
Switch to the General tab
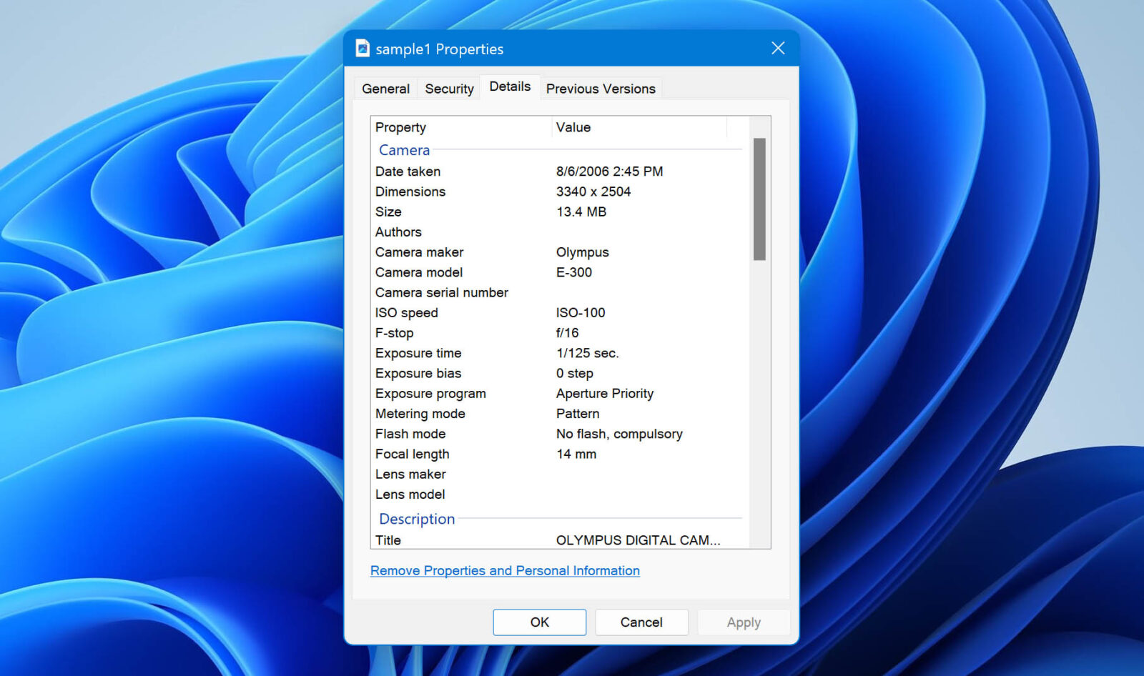[x=385, y=88]
